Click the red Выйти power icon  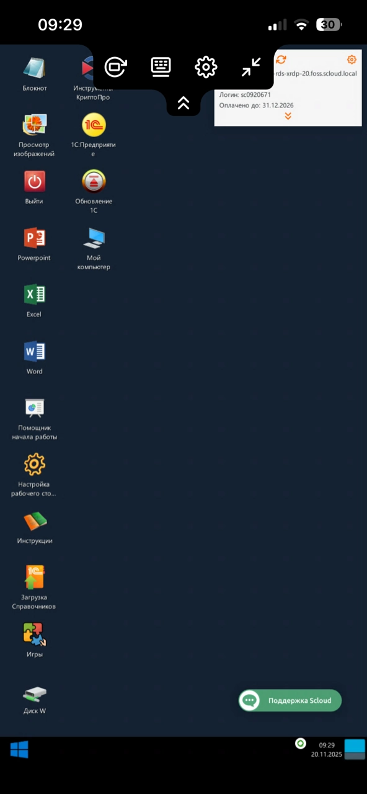click(x=34, y=182)
